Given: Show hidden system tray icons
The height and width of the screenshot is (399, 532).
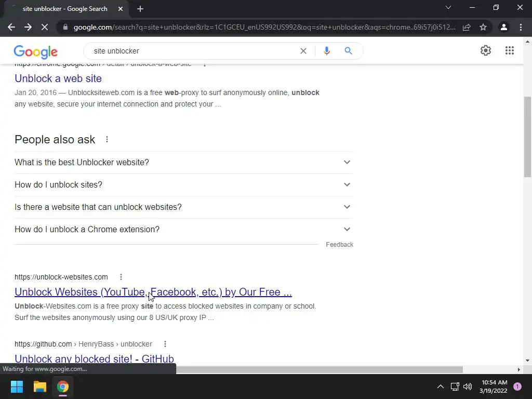Looking at the screenshot, I should click(x=441, y=387).
